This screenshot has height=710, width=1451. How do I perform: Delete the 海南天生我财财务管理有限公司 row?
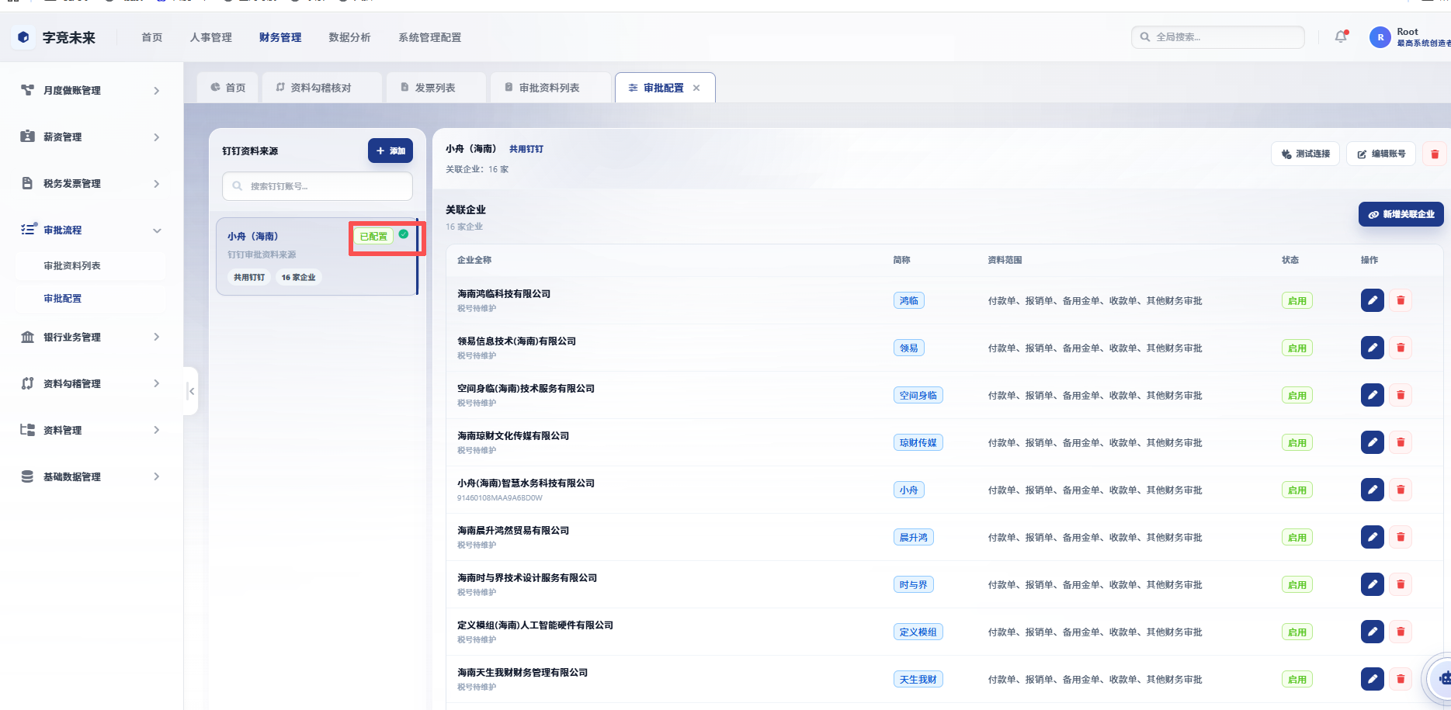[x=1401, y=679]
